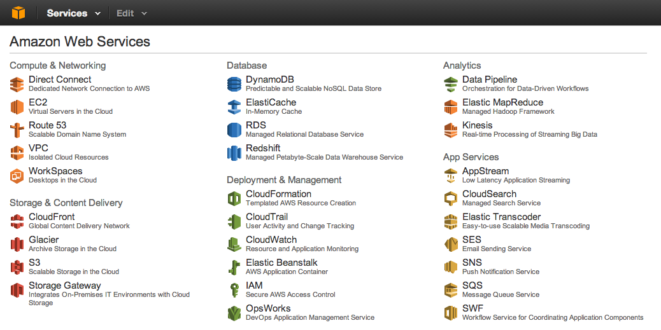The image size is (661, 330).
Task: Click the Redshift icon
Action: 234,153
